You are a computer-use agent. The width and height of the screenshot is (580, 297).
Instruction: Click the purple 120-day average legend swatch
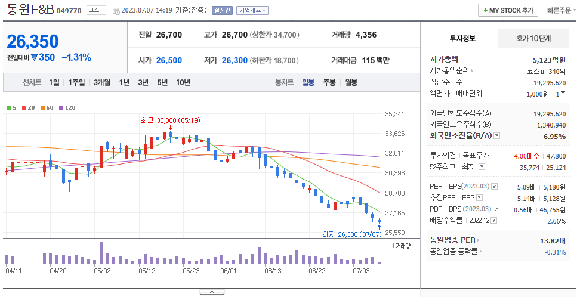[x=61, y=107]
